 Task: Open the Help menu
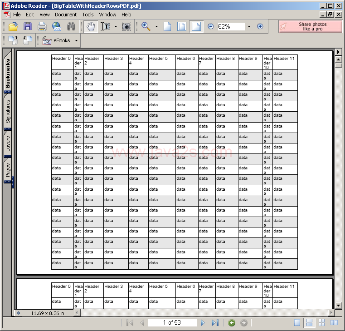[x=126, y=15]
